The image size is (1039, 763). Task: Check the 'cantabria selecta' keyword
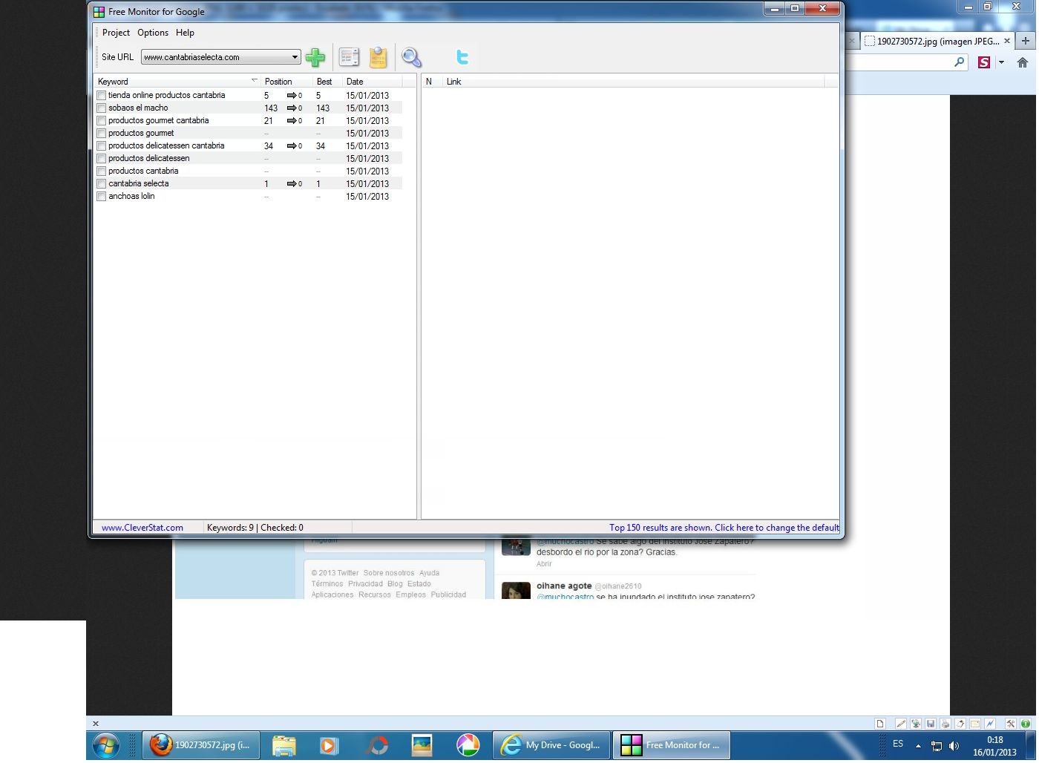click(102, 183)
